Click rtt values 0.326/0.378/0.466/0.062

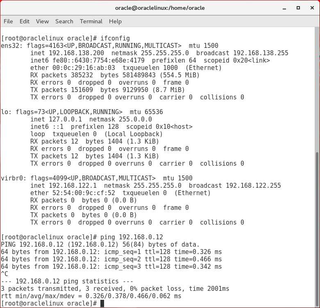[128, 296]
